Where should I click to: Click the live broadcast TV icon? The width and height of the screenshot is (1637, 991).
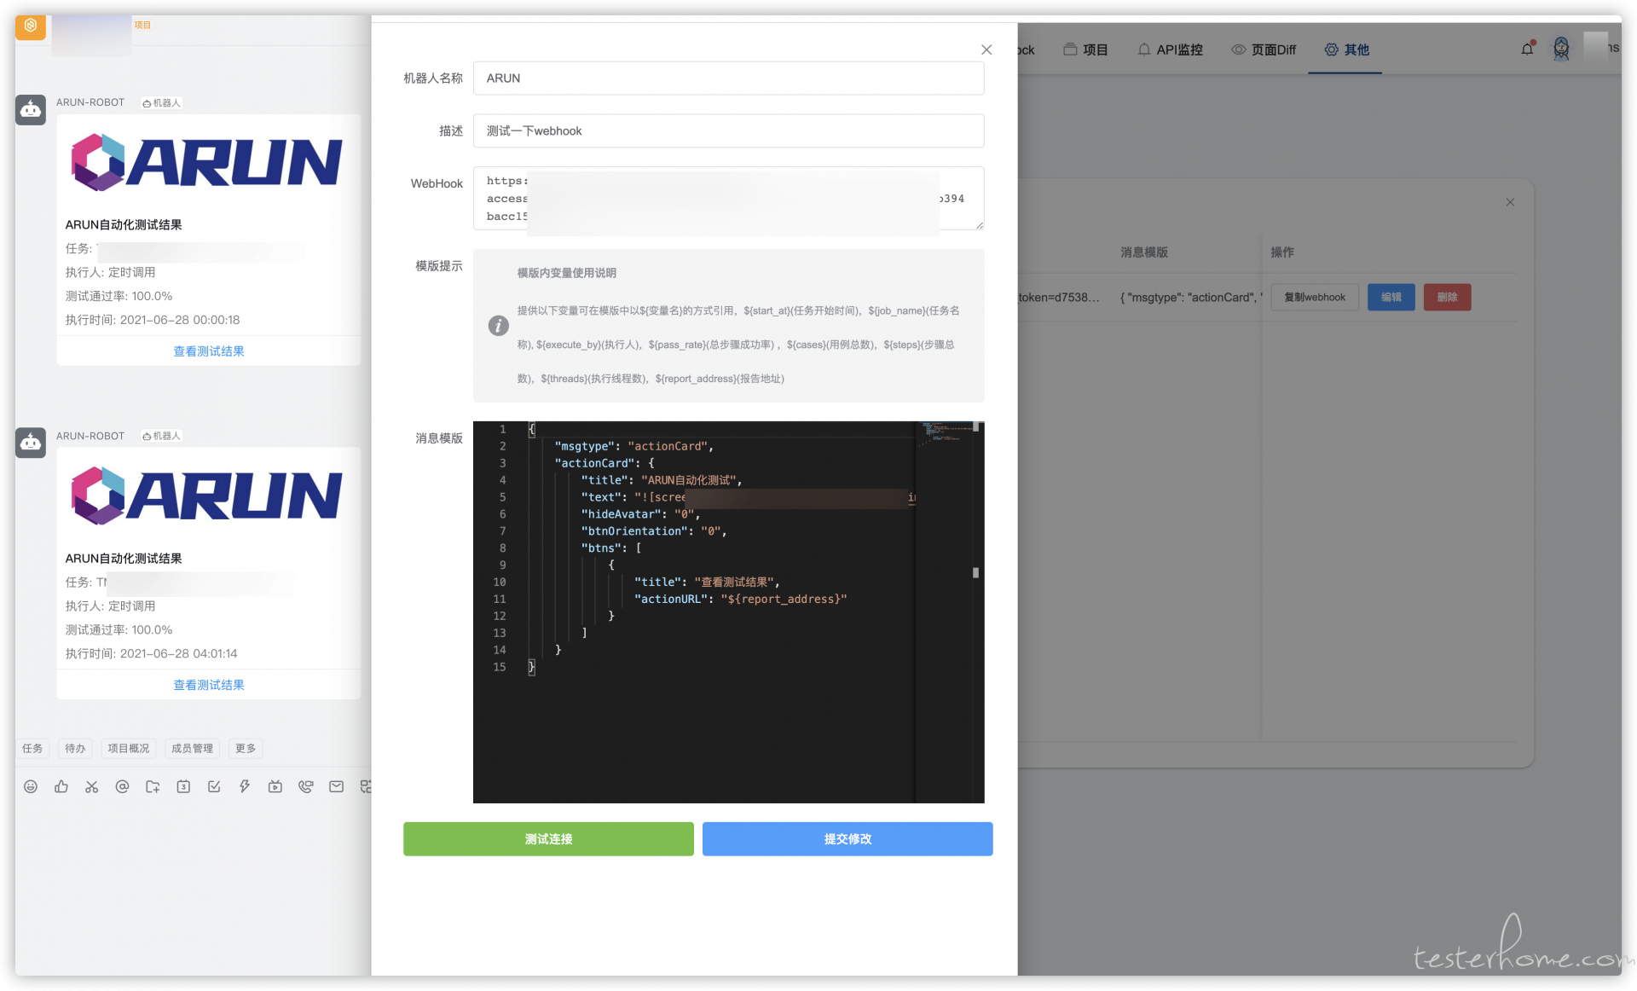pyautogui.click(x=275, y=786)
